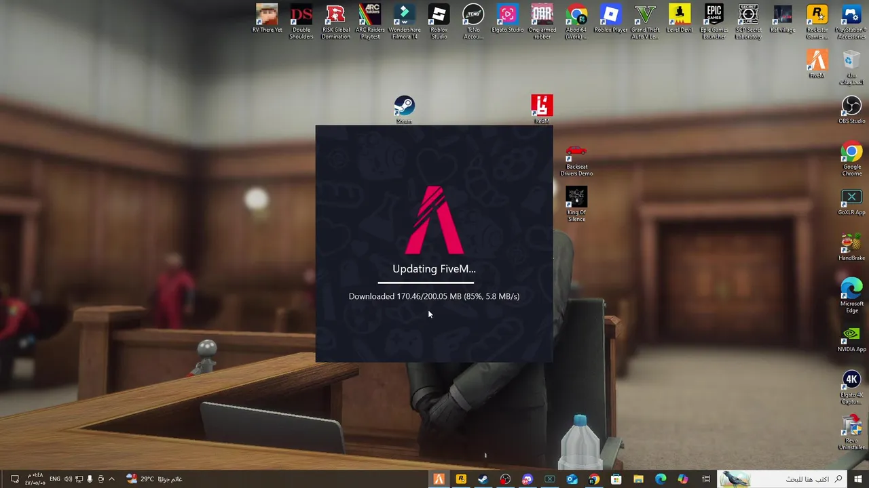Click the 'Updating FiveM...' text
The image size is (869, 488).
click(434, 269)
